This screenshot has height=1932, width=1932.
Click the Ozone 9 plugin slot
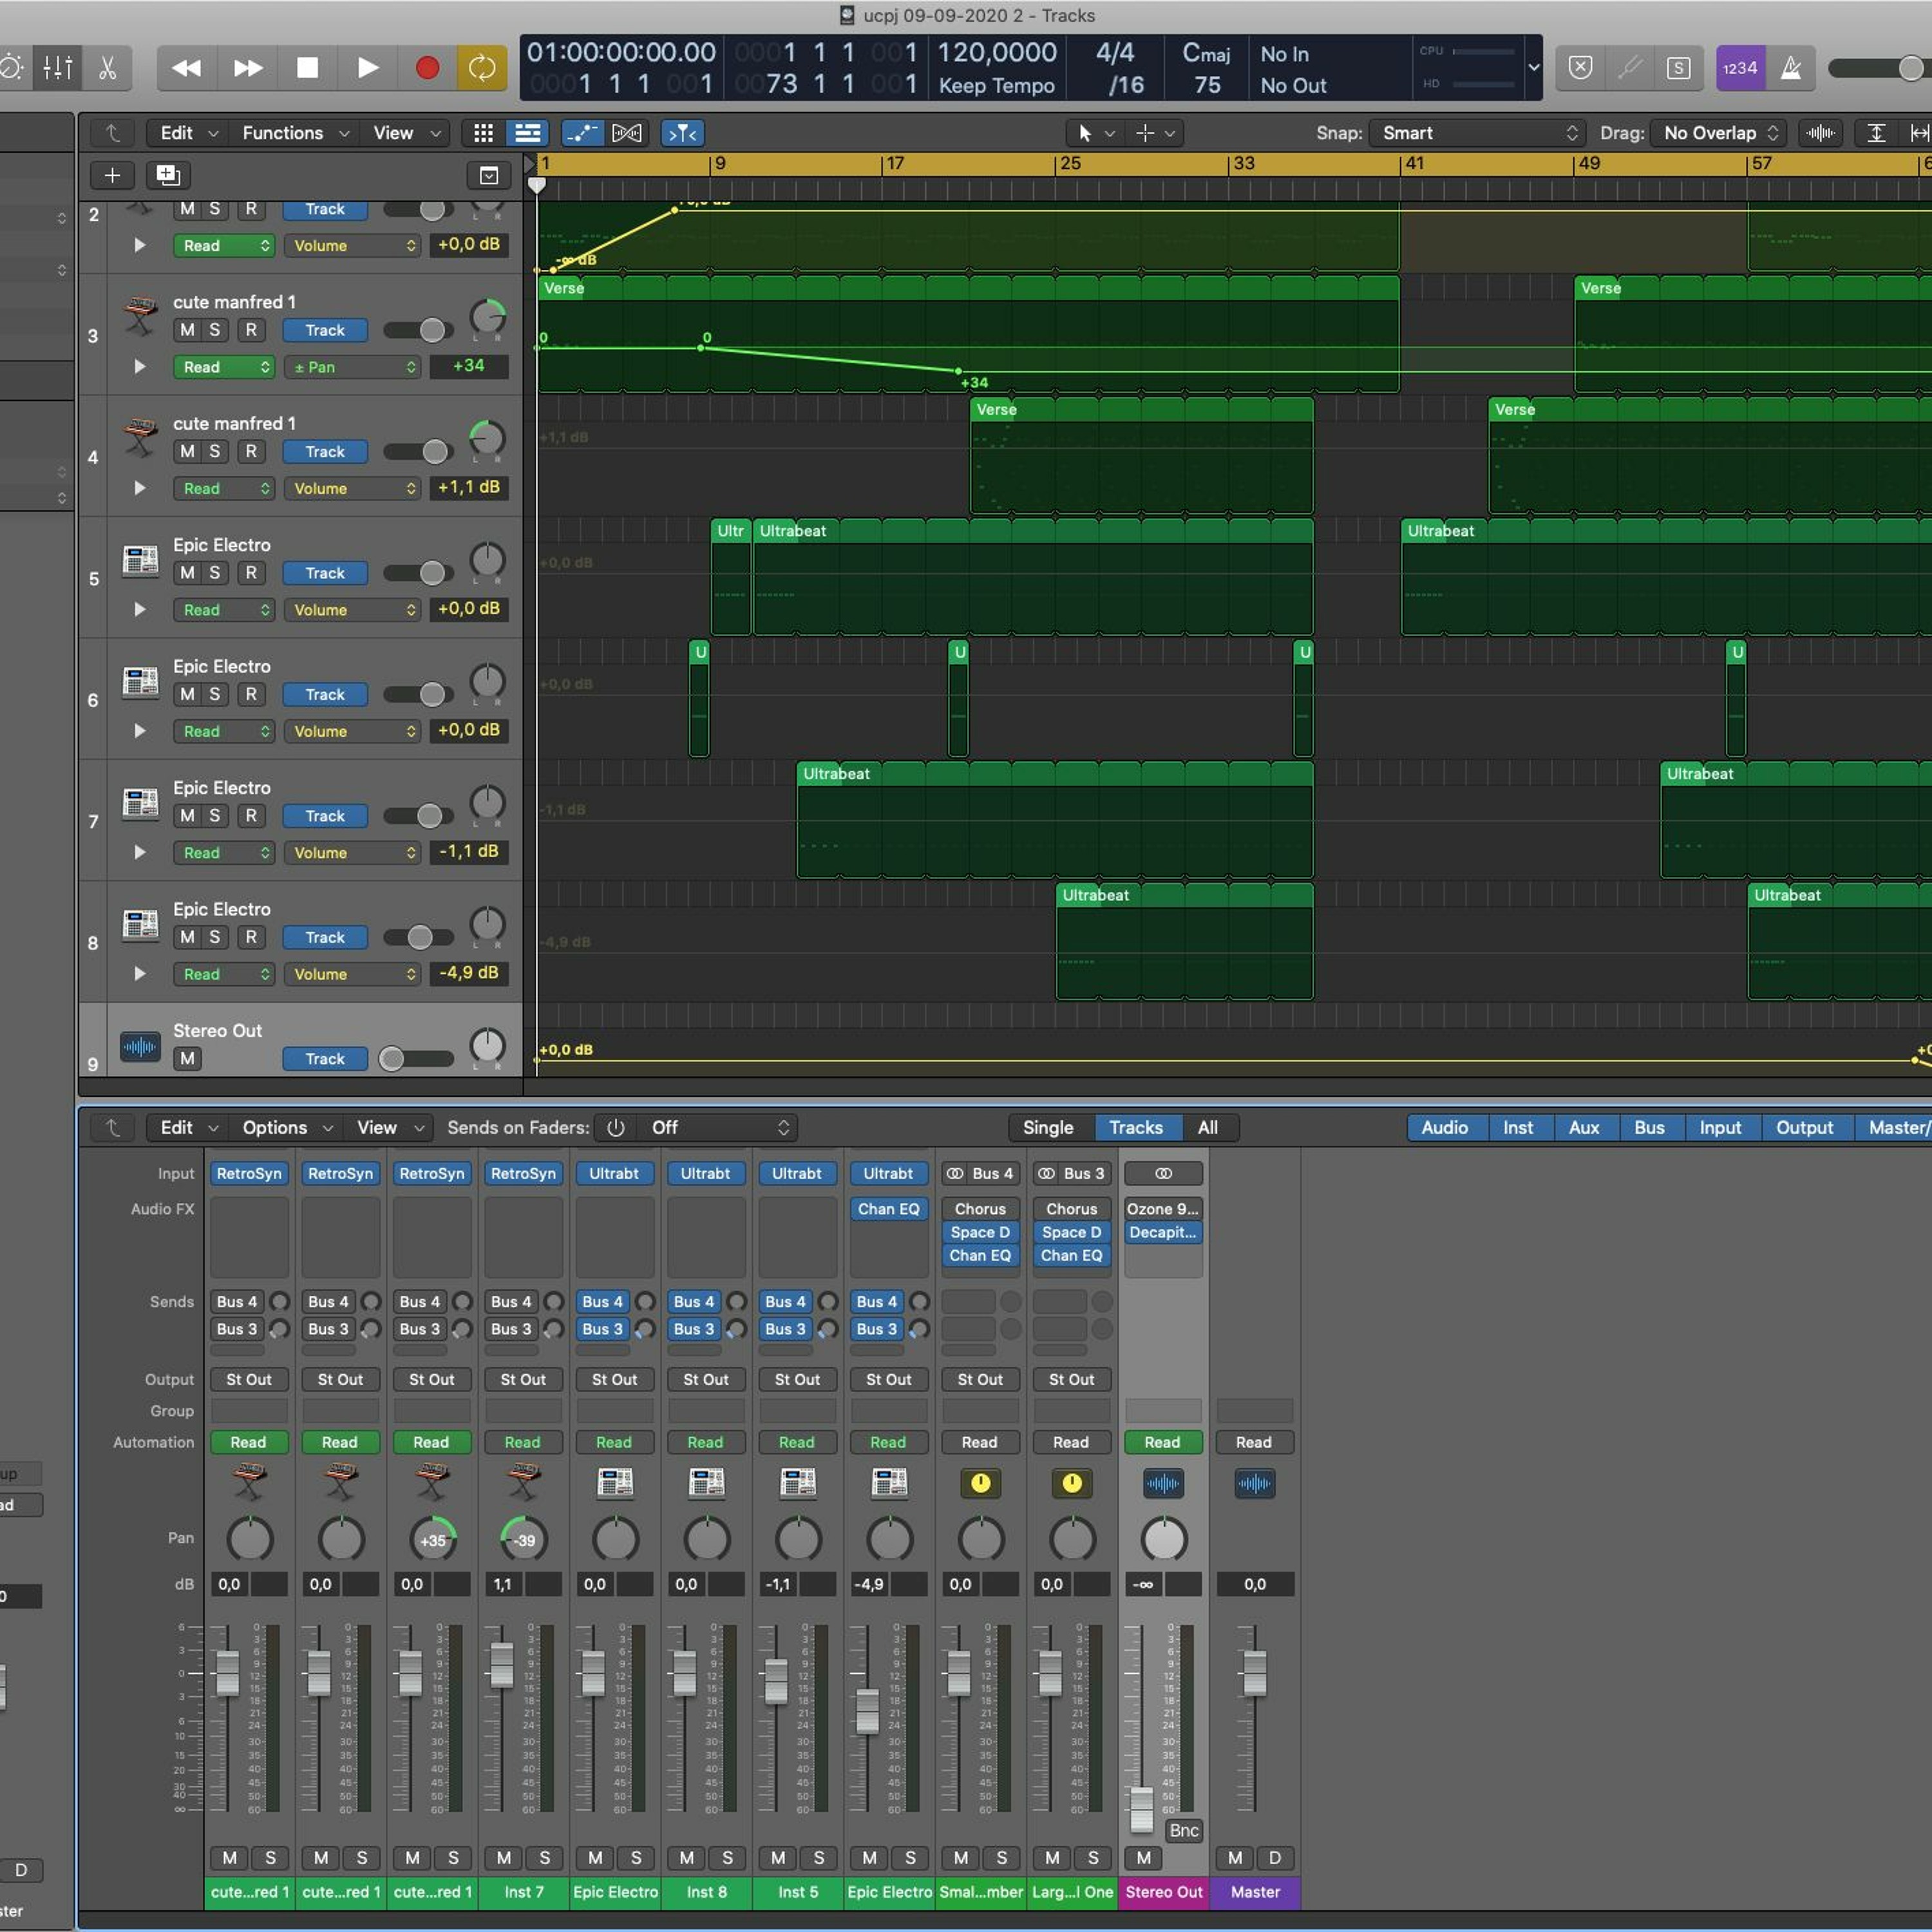1162,1209
